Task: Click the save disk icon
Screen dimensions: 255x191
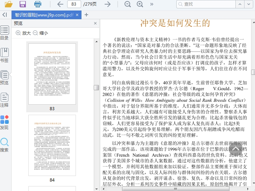Action: (x=23, y=4)
